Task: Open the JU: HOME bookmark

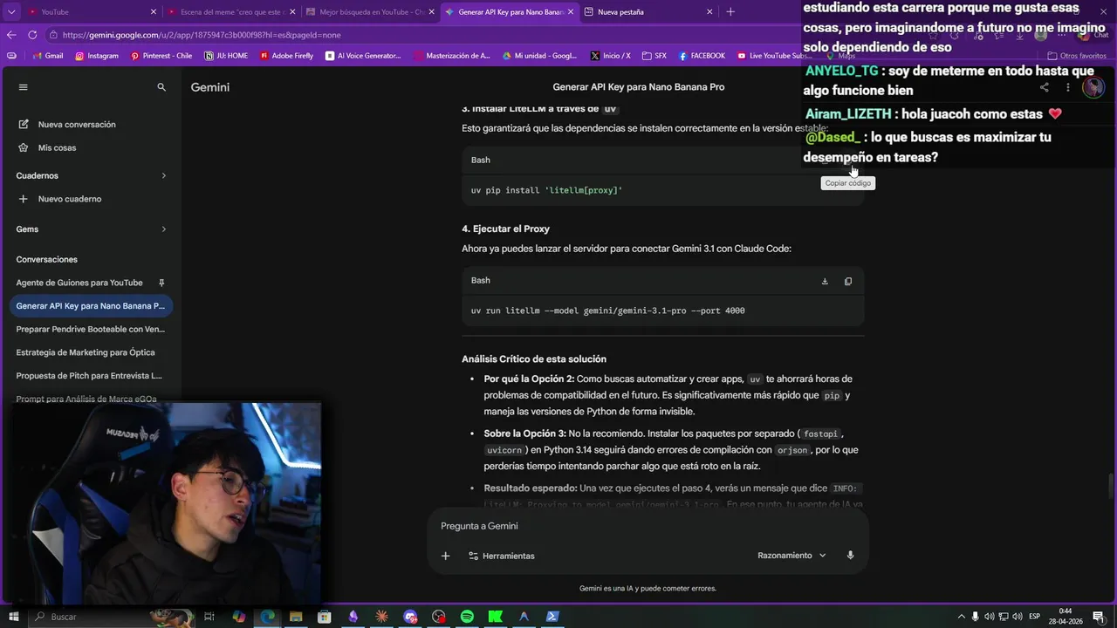Action: point(226,56)
